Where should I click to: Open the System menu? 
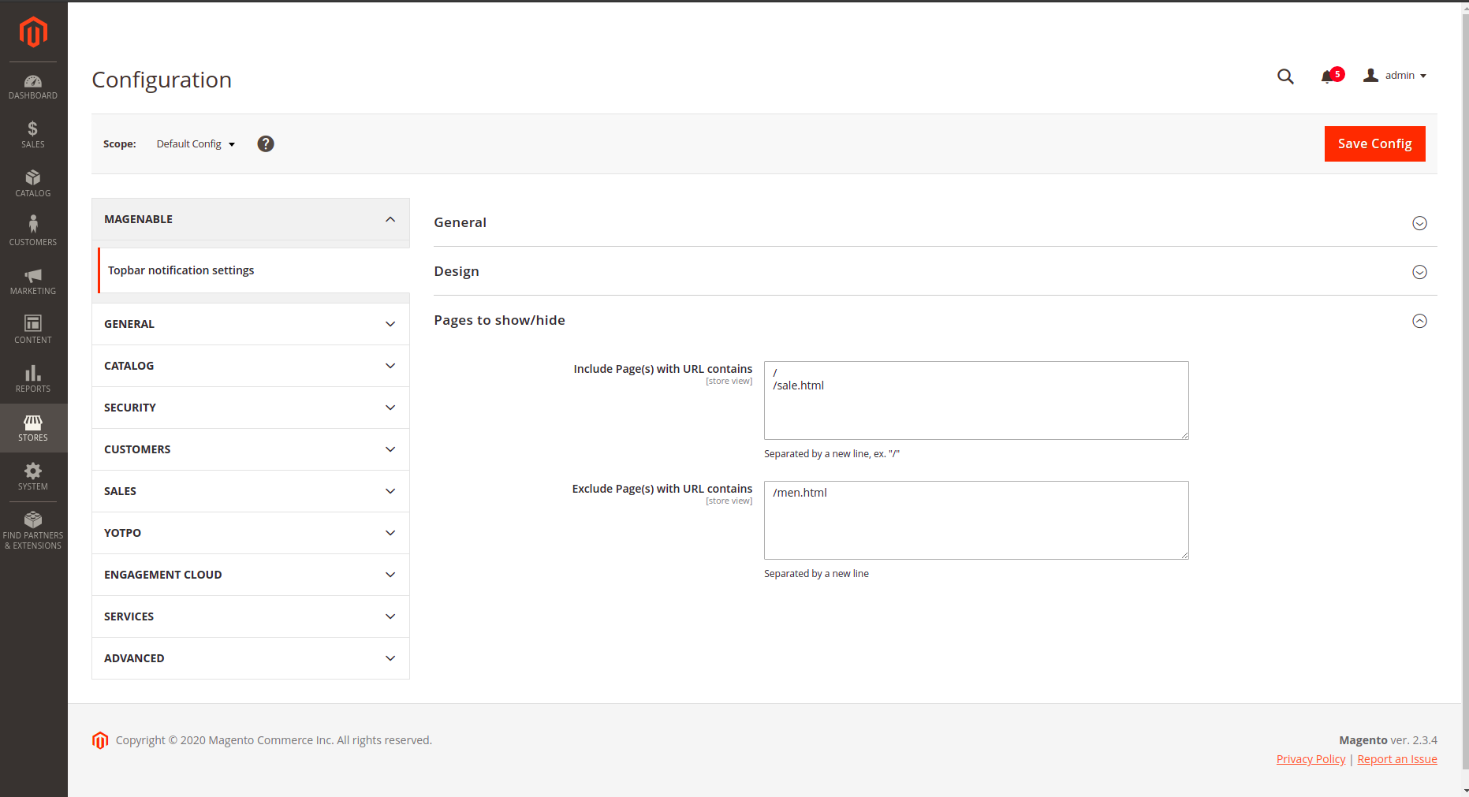click(33, 477)
